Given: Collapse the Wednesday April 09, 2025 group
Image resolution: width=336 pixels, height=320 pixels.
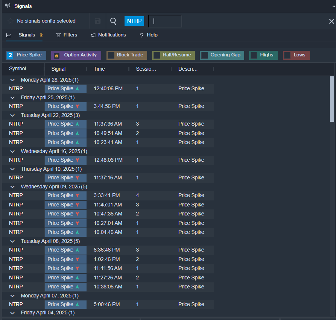Looking at the screenshot, I should coord(12,187).
